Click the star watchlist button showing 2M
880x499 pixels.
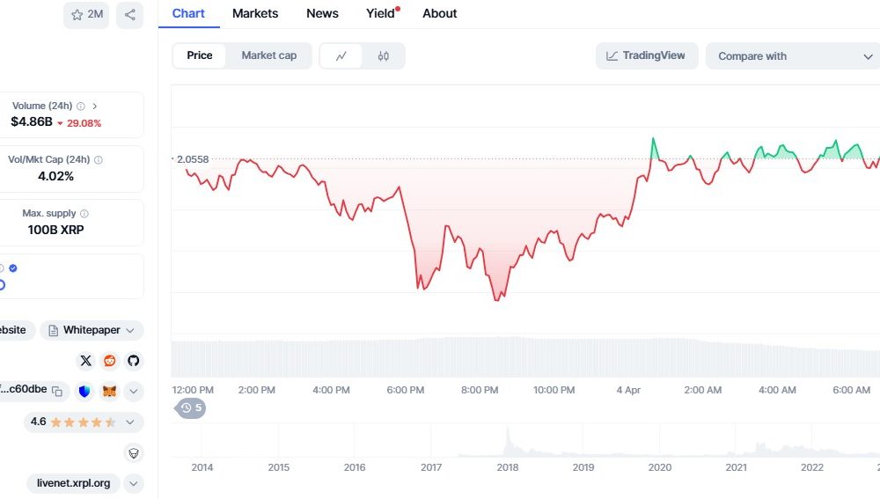[86, 15]
